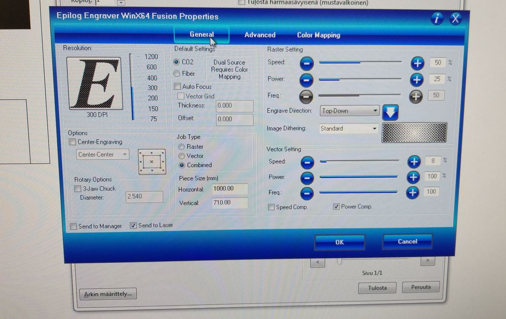
Task: Click the disabled raster Freq. minus button
Action: point(306,97)
